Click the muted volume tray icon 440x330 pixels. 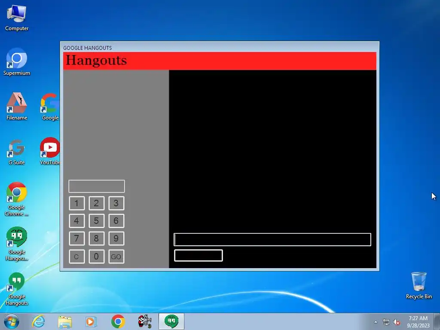(x=397, y=322)
